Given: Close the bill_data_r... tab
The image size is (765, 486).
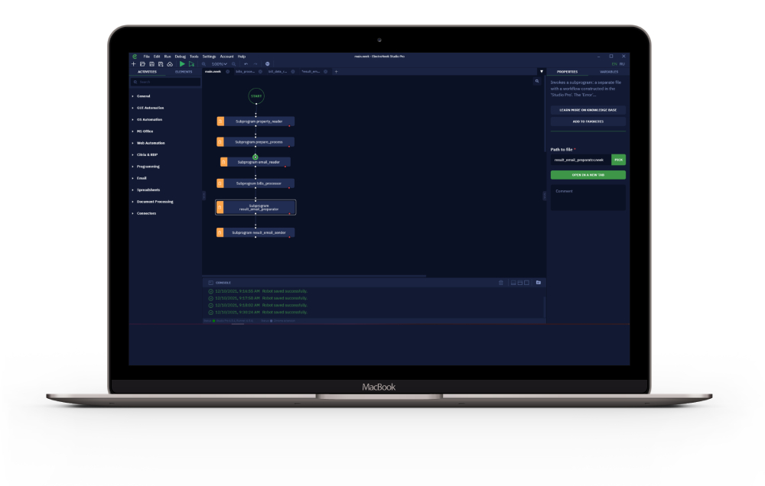Looking at the screenshot, I should click(x=293, y=72).
